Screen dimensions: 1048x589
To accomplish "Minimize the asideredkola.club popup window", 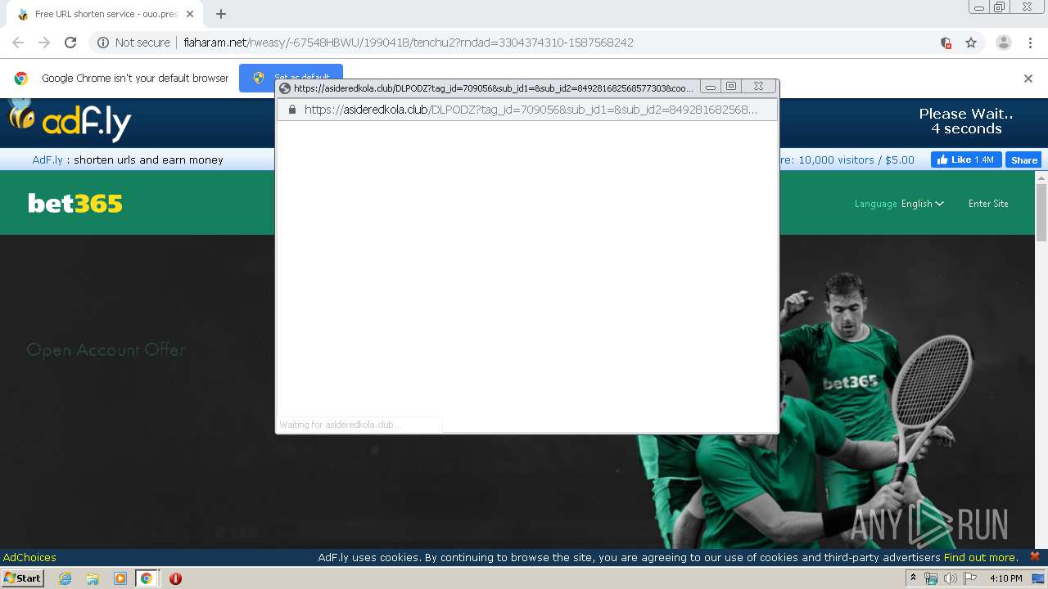I will (710, 87).
